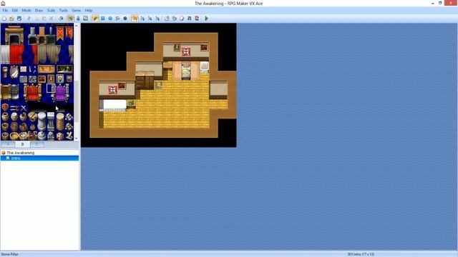The width and height of the screenshot is (458, 257).
Task: Set map scale to 1/2
Action: click(142, 19)
